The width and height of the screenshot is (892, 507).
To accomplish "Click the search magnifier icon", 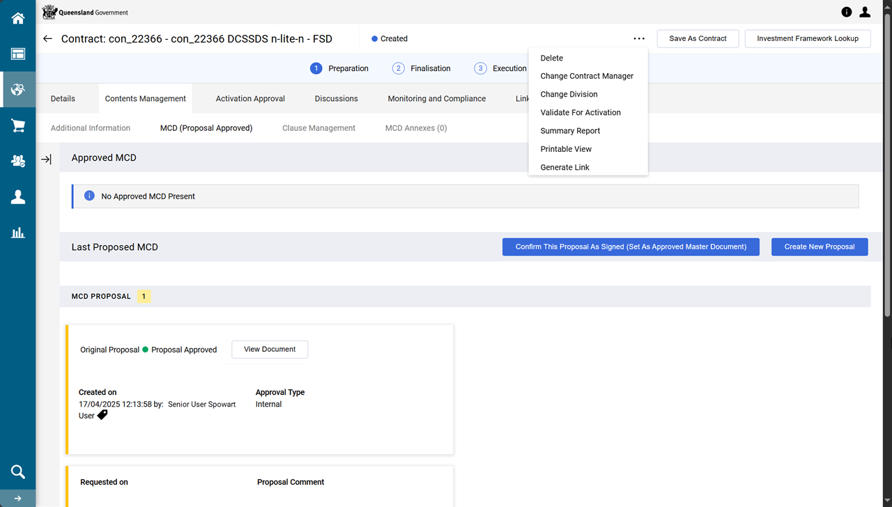I will tap(17, 471).
